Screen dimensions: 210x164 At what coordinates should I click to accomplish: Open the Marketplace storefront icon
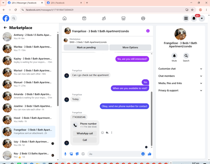(123, 18)
